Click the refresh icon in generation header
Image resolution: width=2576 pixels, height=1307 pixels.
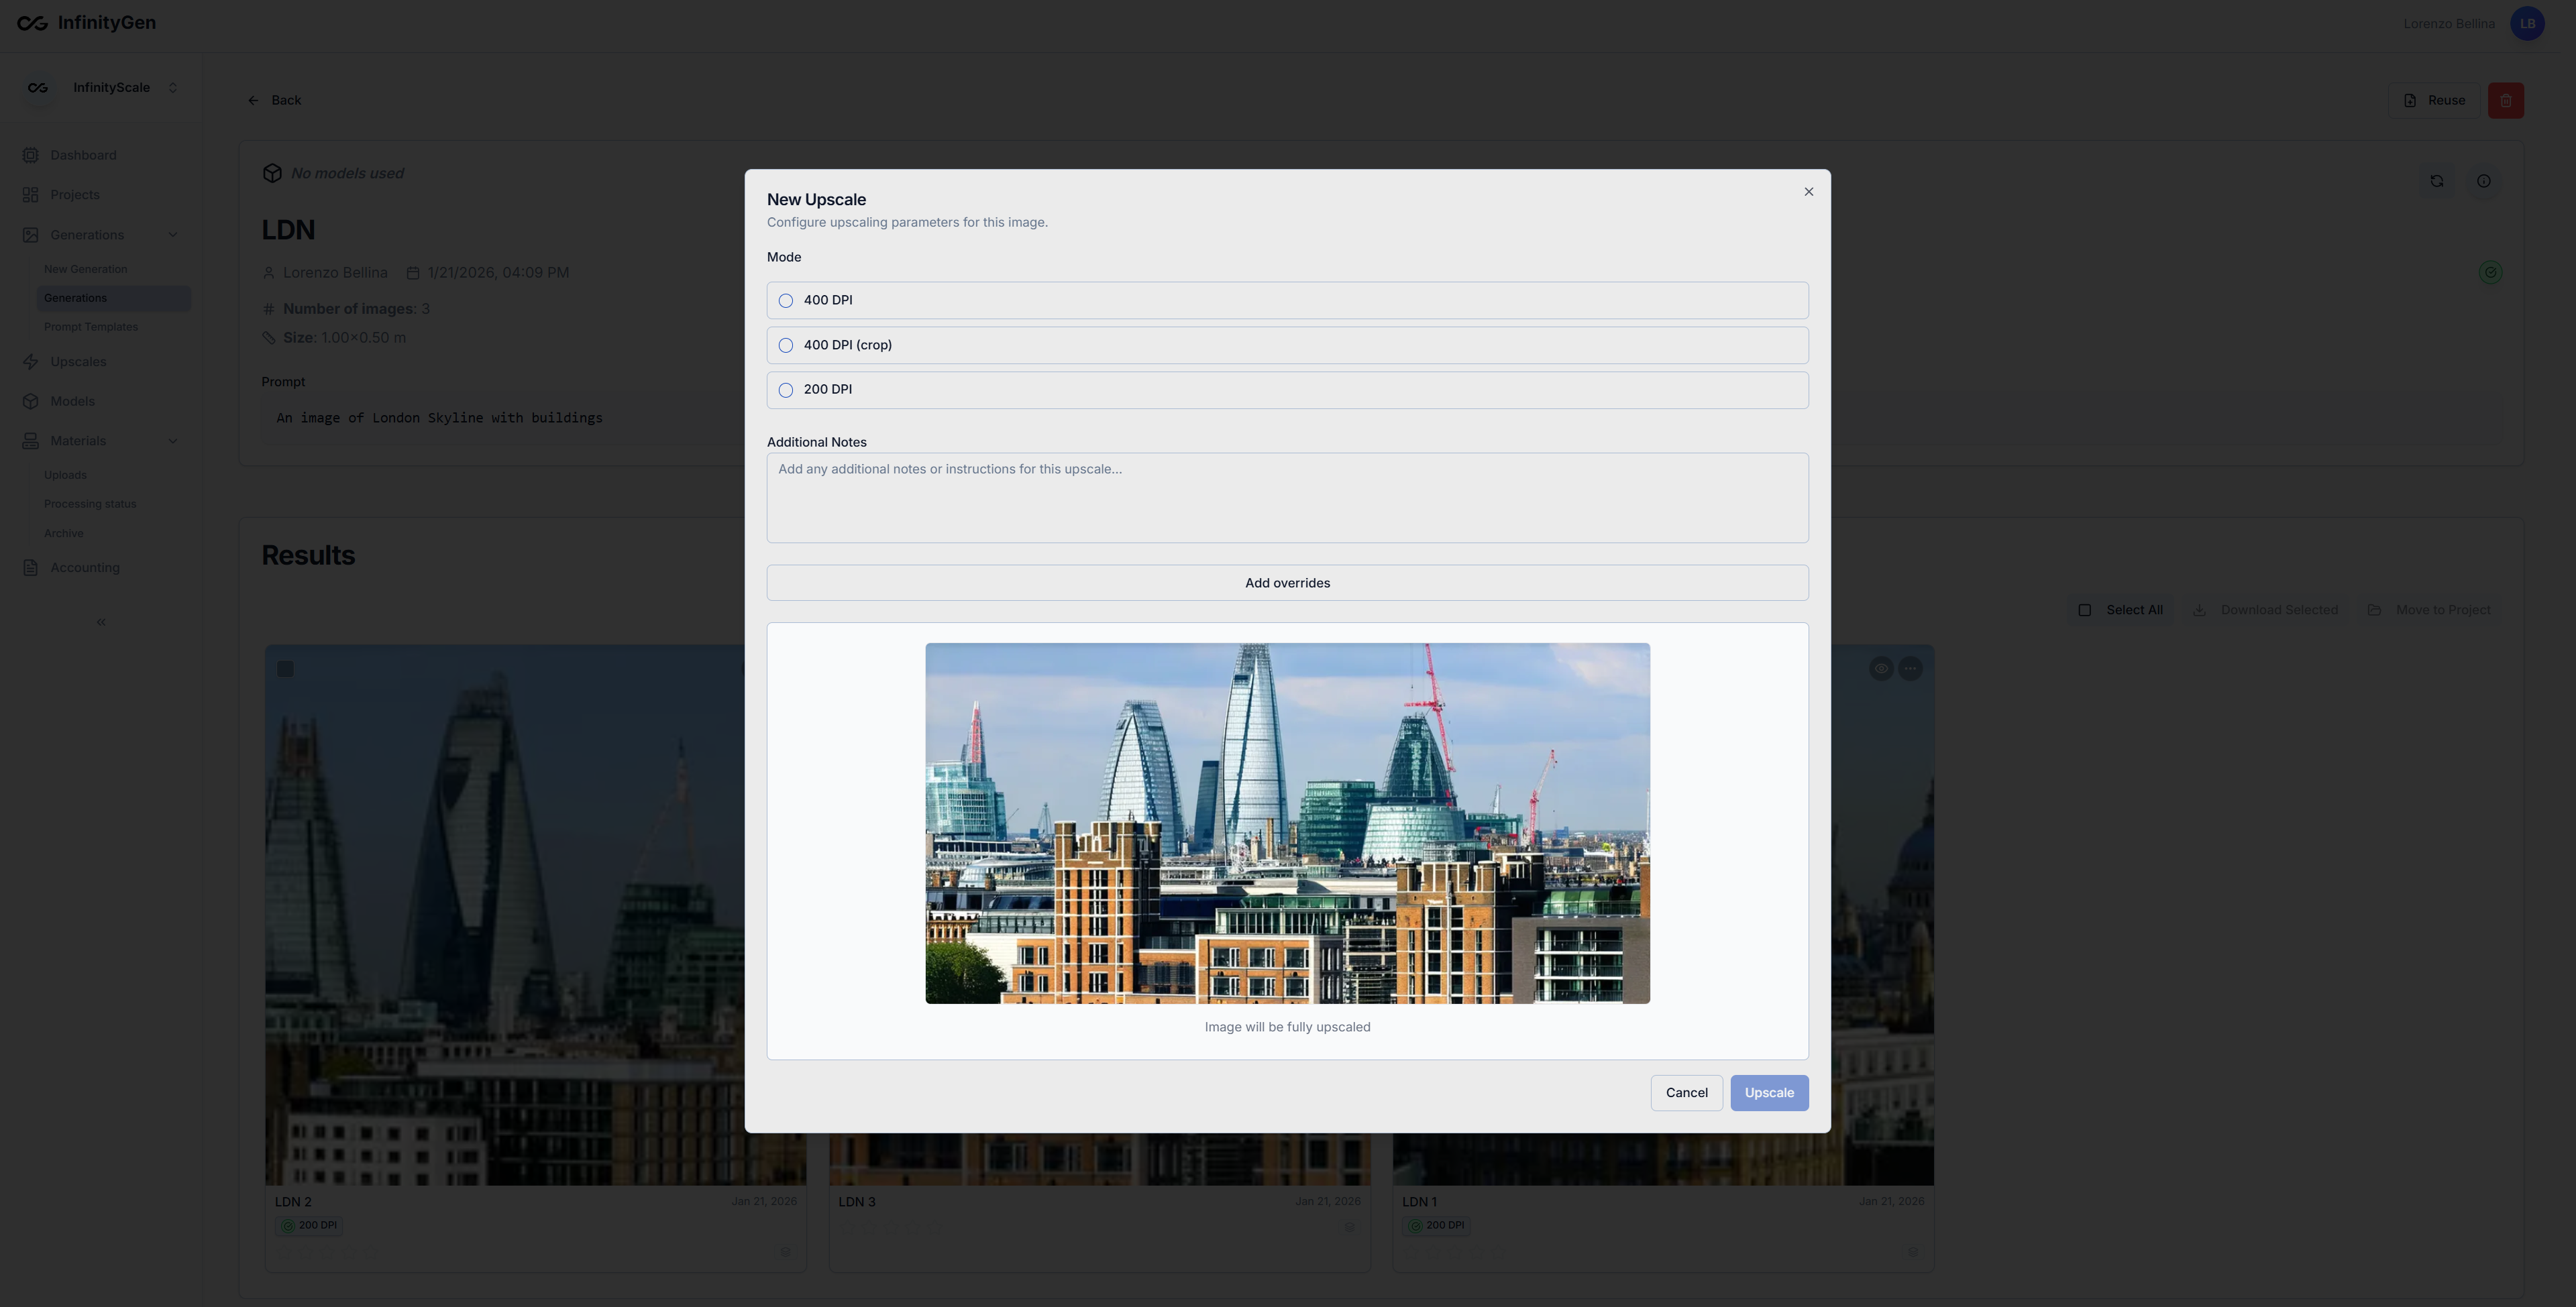click(2436, 181)
